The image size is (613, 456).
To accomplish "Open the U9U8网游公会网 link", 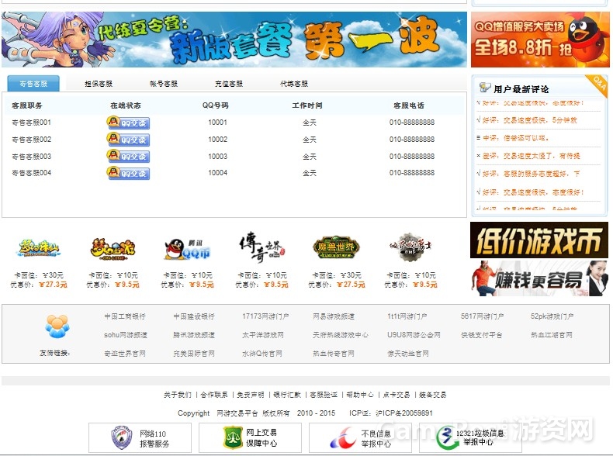I will [x=414, y=335].
